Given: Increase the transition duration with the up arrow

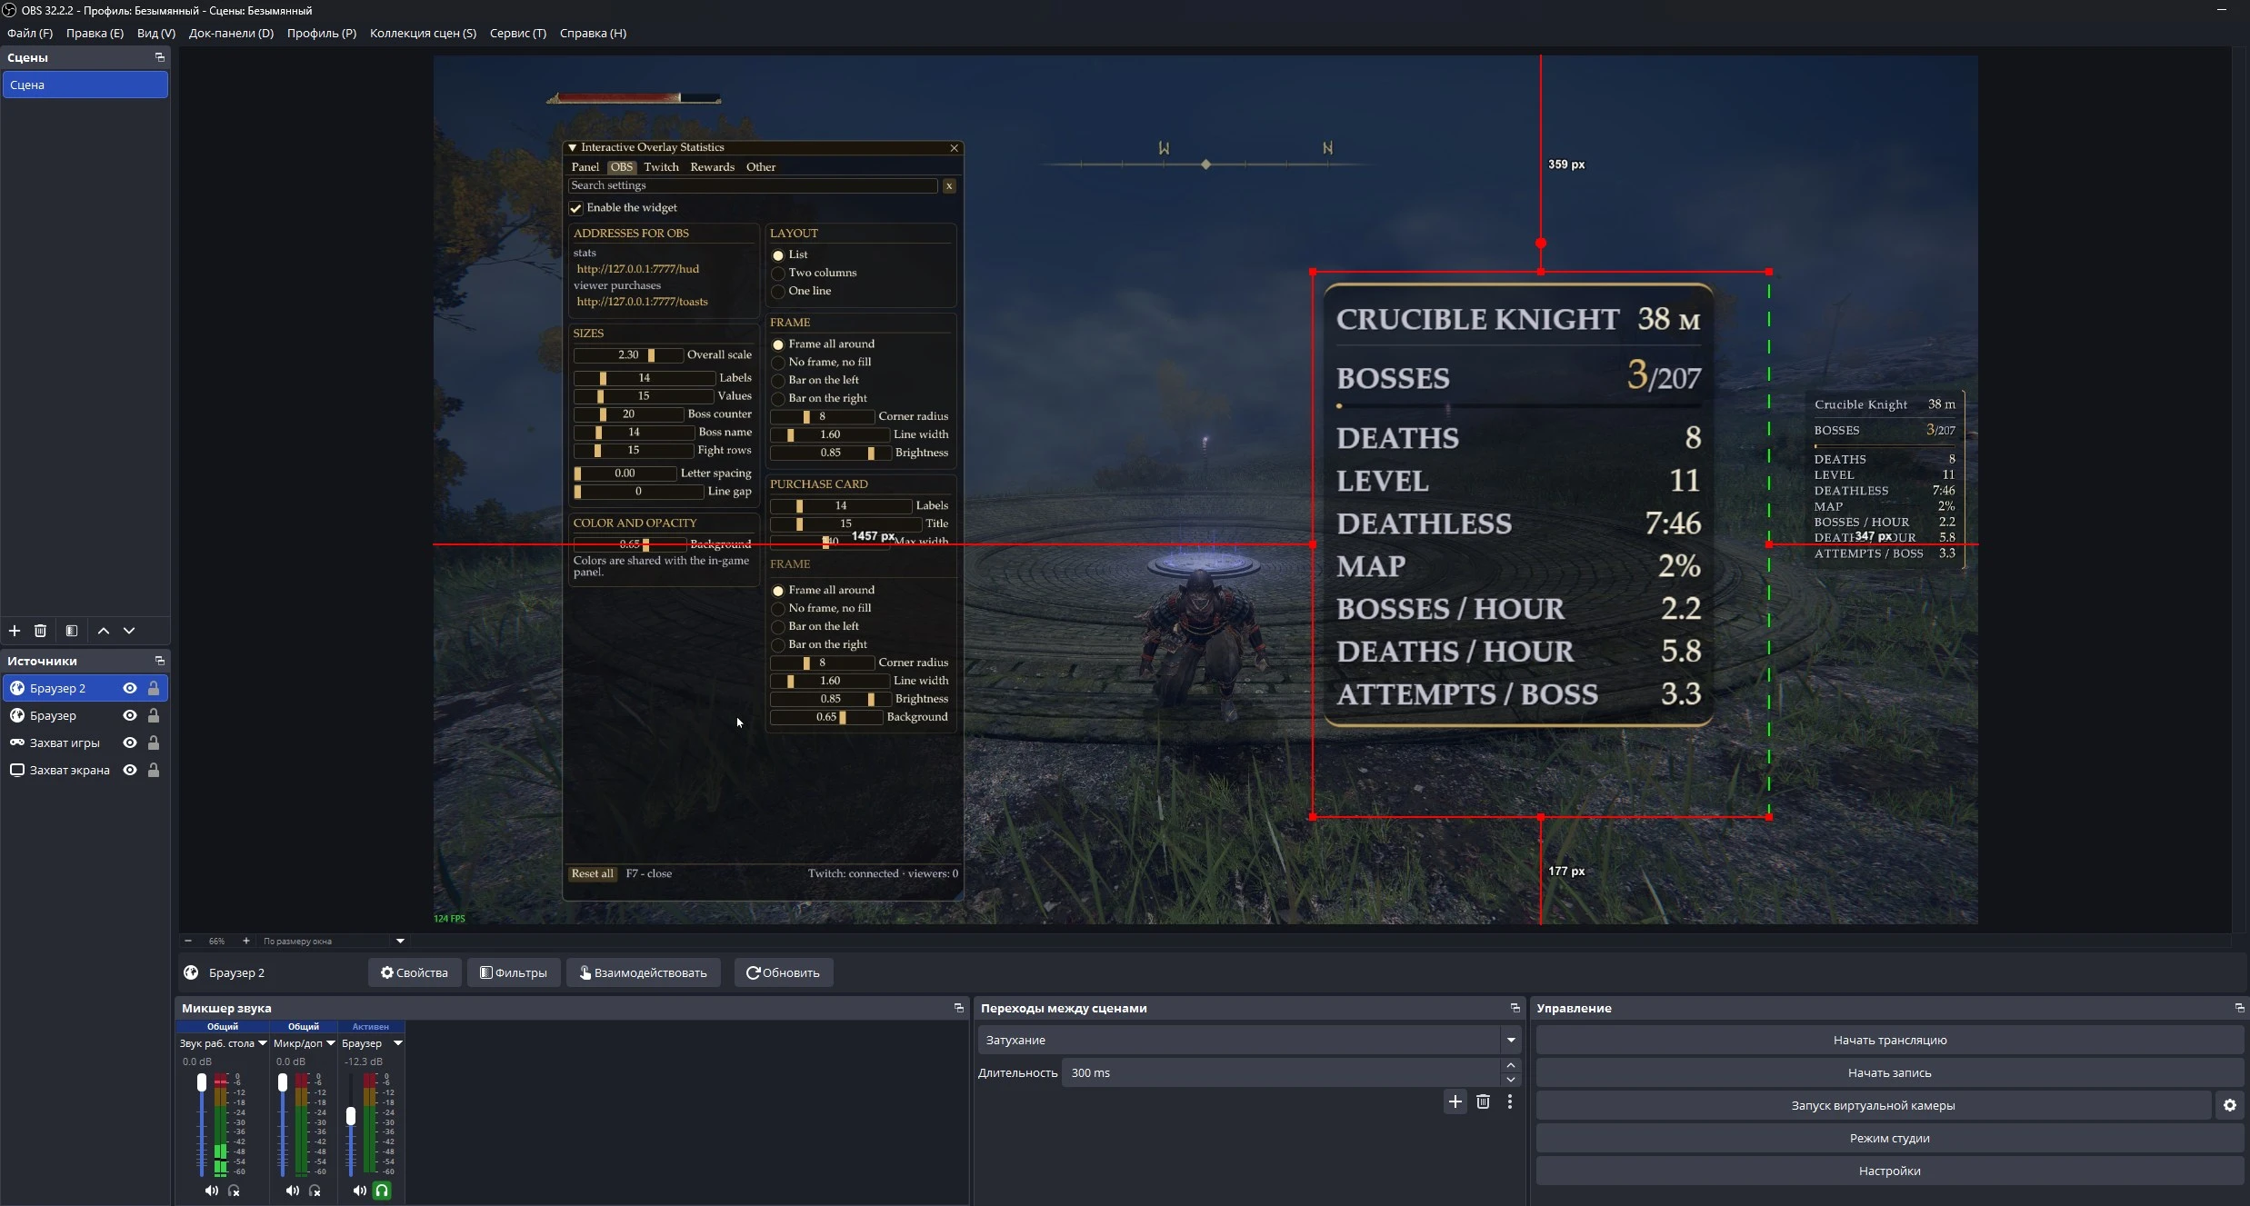Looking at the screenshot, I should 1511,1065.
